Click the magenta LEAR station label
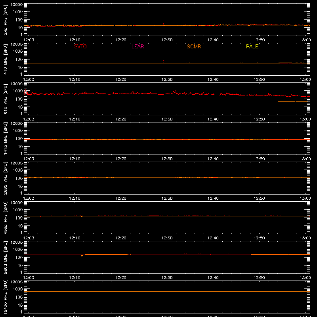The width and height of the screenshot is (317, 317). pos(137,46)
